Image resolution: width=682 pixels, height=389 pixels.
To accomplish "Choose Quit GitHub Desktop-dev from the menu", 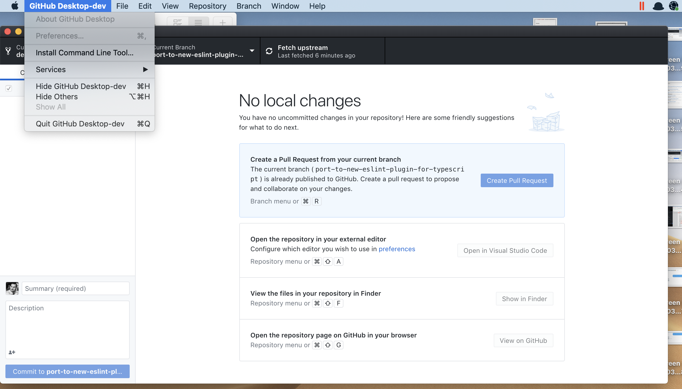I will 80,124.
